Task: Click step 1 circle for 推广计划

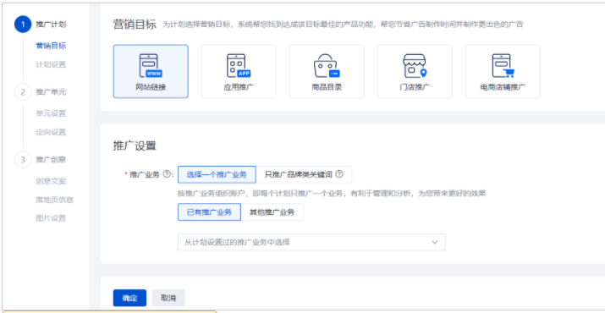Action: (x=23, y=25)
